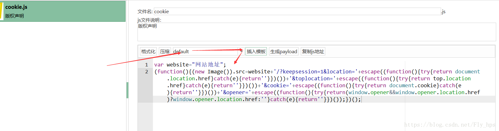Open the default template dropdown

coord(208,51)
